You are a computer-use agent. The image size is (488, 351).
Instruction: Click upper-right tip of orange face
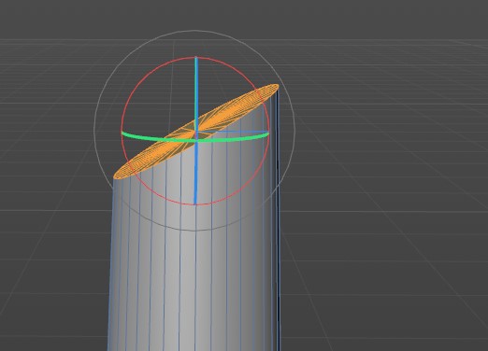click(276, 86)
